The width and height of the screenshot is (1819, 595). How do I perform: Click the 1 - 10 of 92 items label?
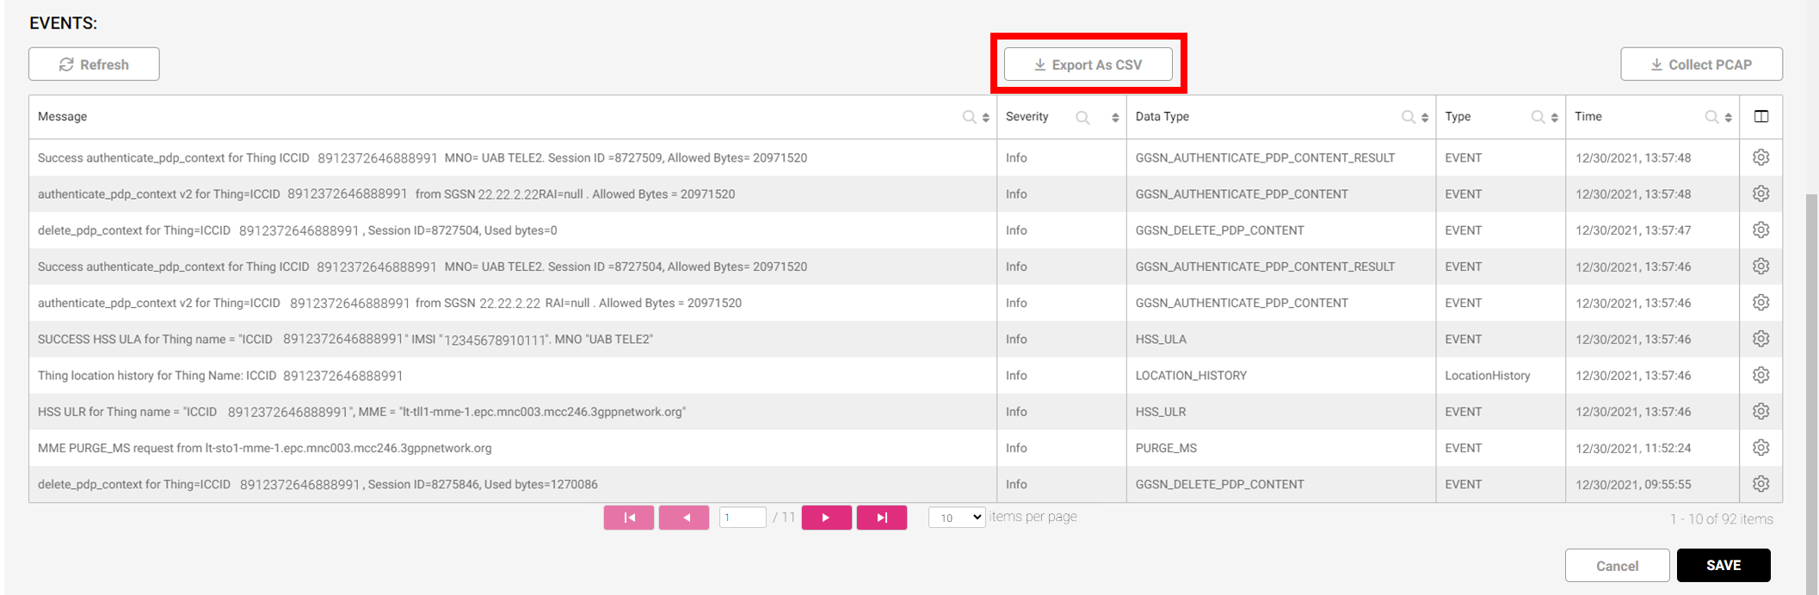tap(1722, 519)
